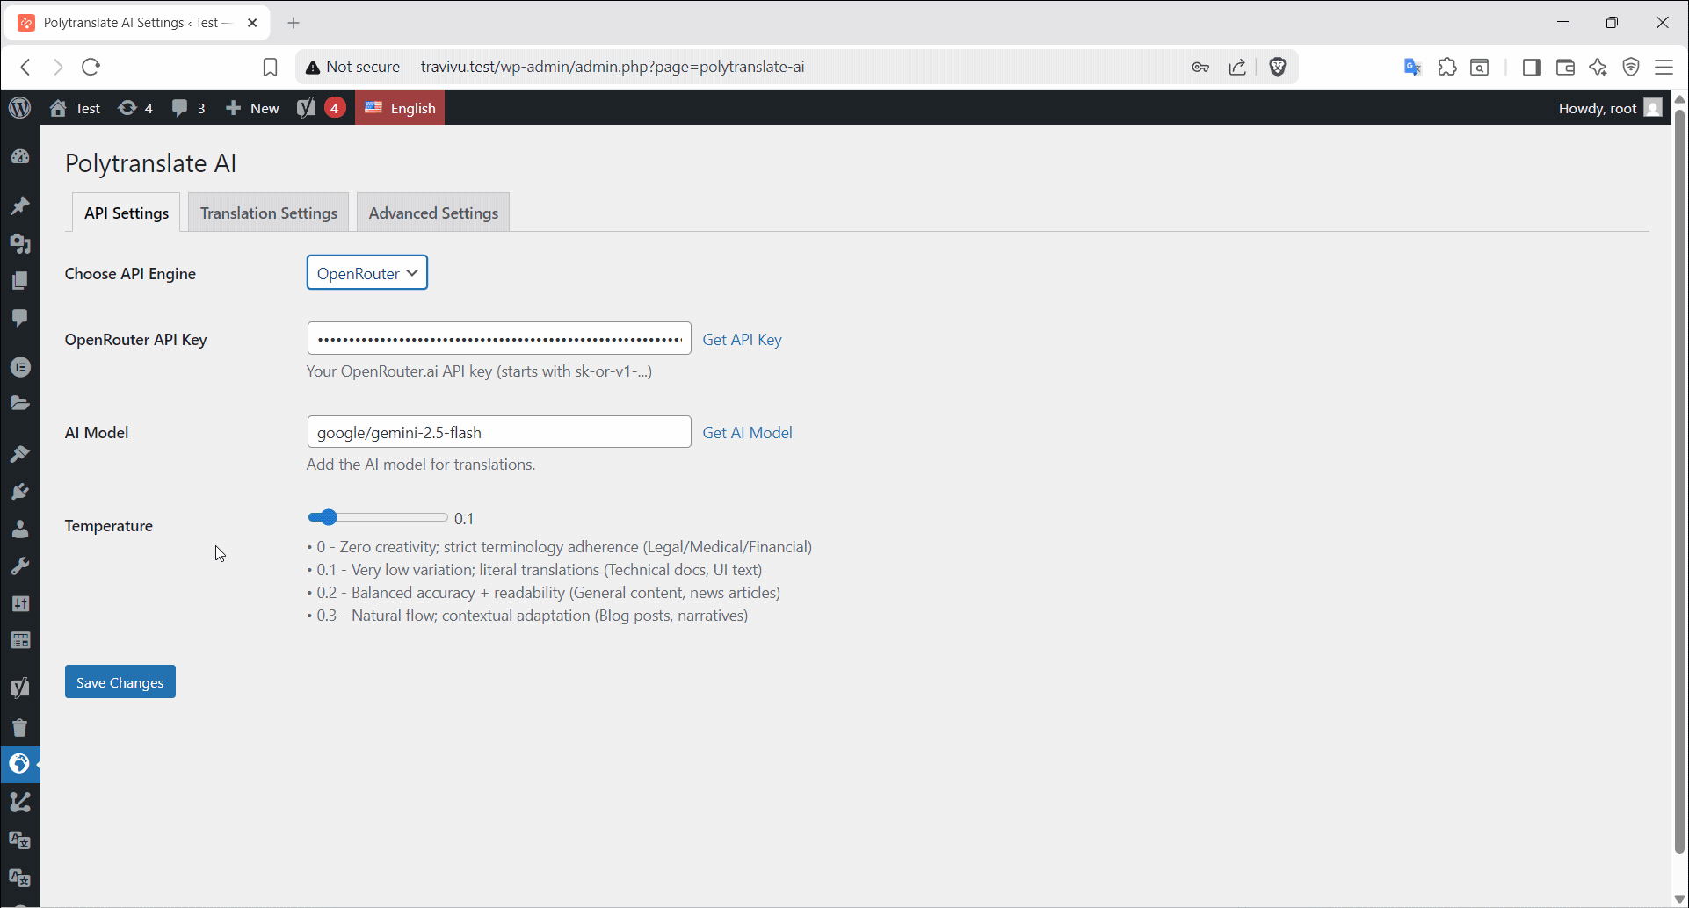Open Brave Shields lion icon
Viewport: 1689px width, 908px height.
[x=1278, y=67]
